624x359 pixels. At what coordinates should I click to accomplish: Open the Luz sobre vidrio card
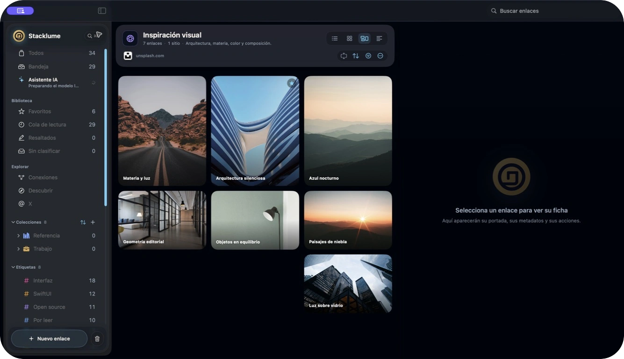pyautogui.click(x=348, y=284)
